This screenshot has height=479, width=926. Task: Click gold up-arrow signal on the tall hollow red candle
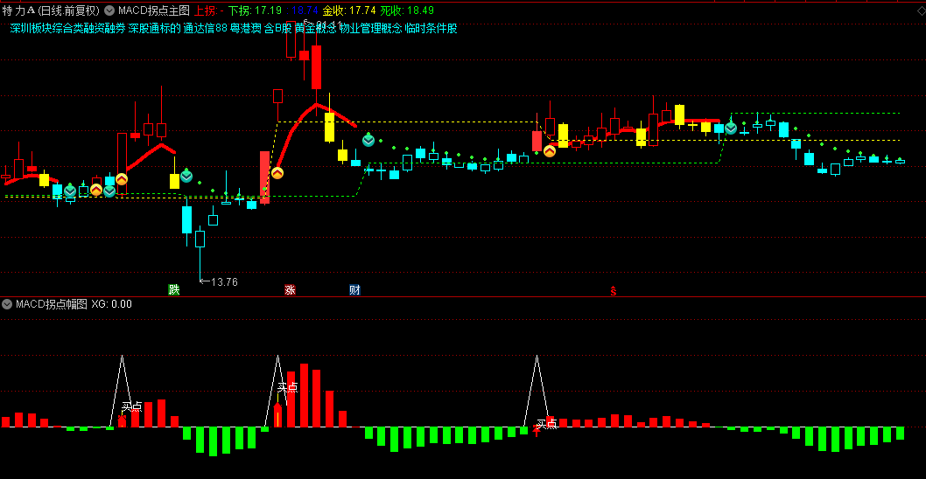coord(122,178)
